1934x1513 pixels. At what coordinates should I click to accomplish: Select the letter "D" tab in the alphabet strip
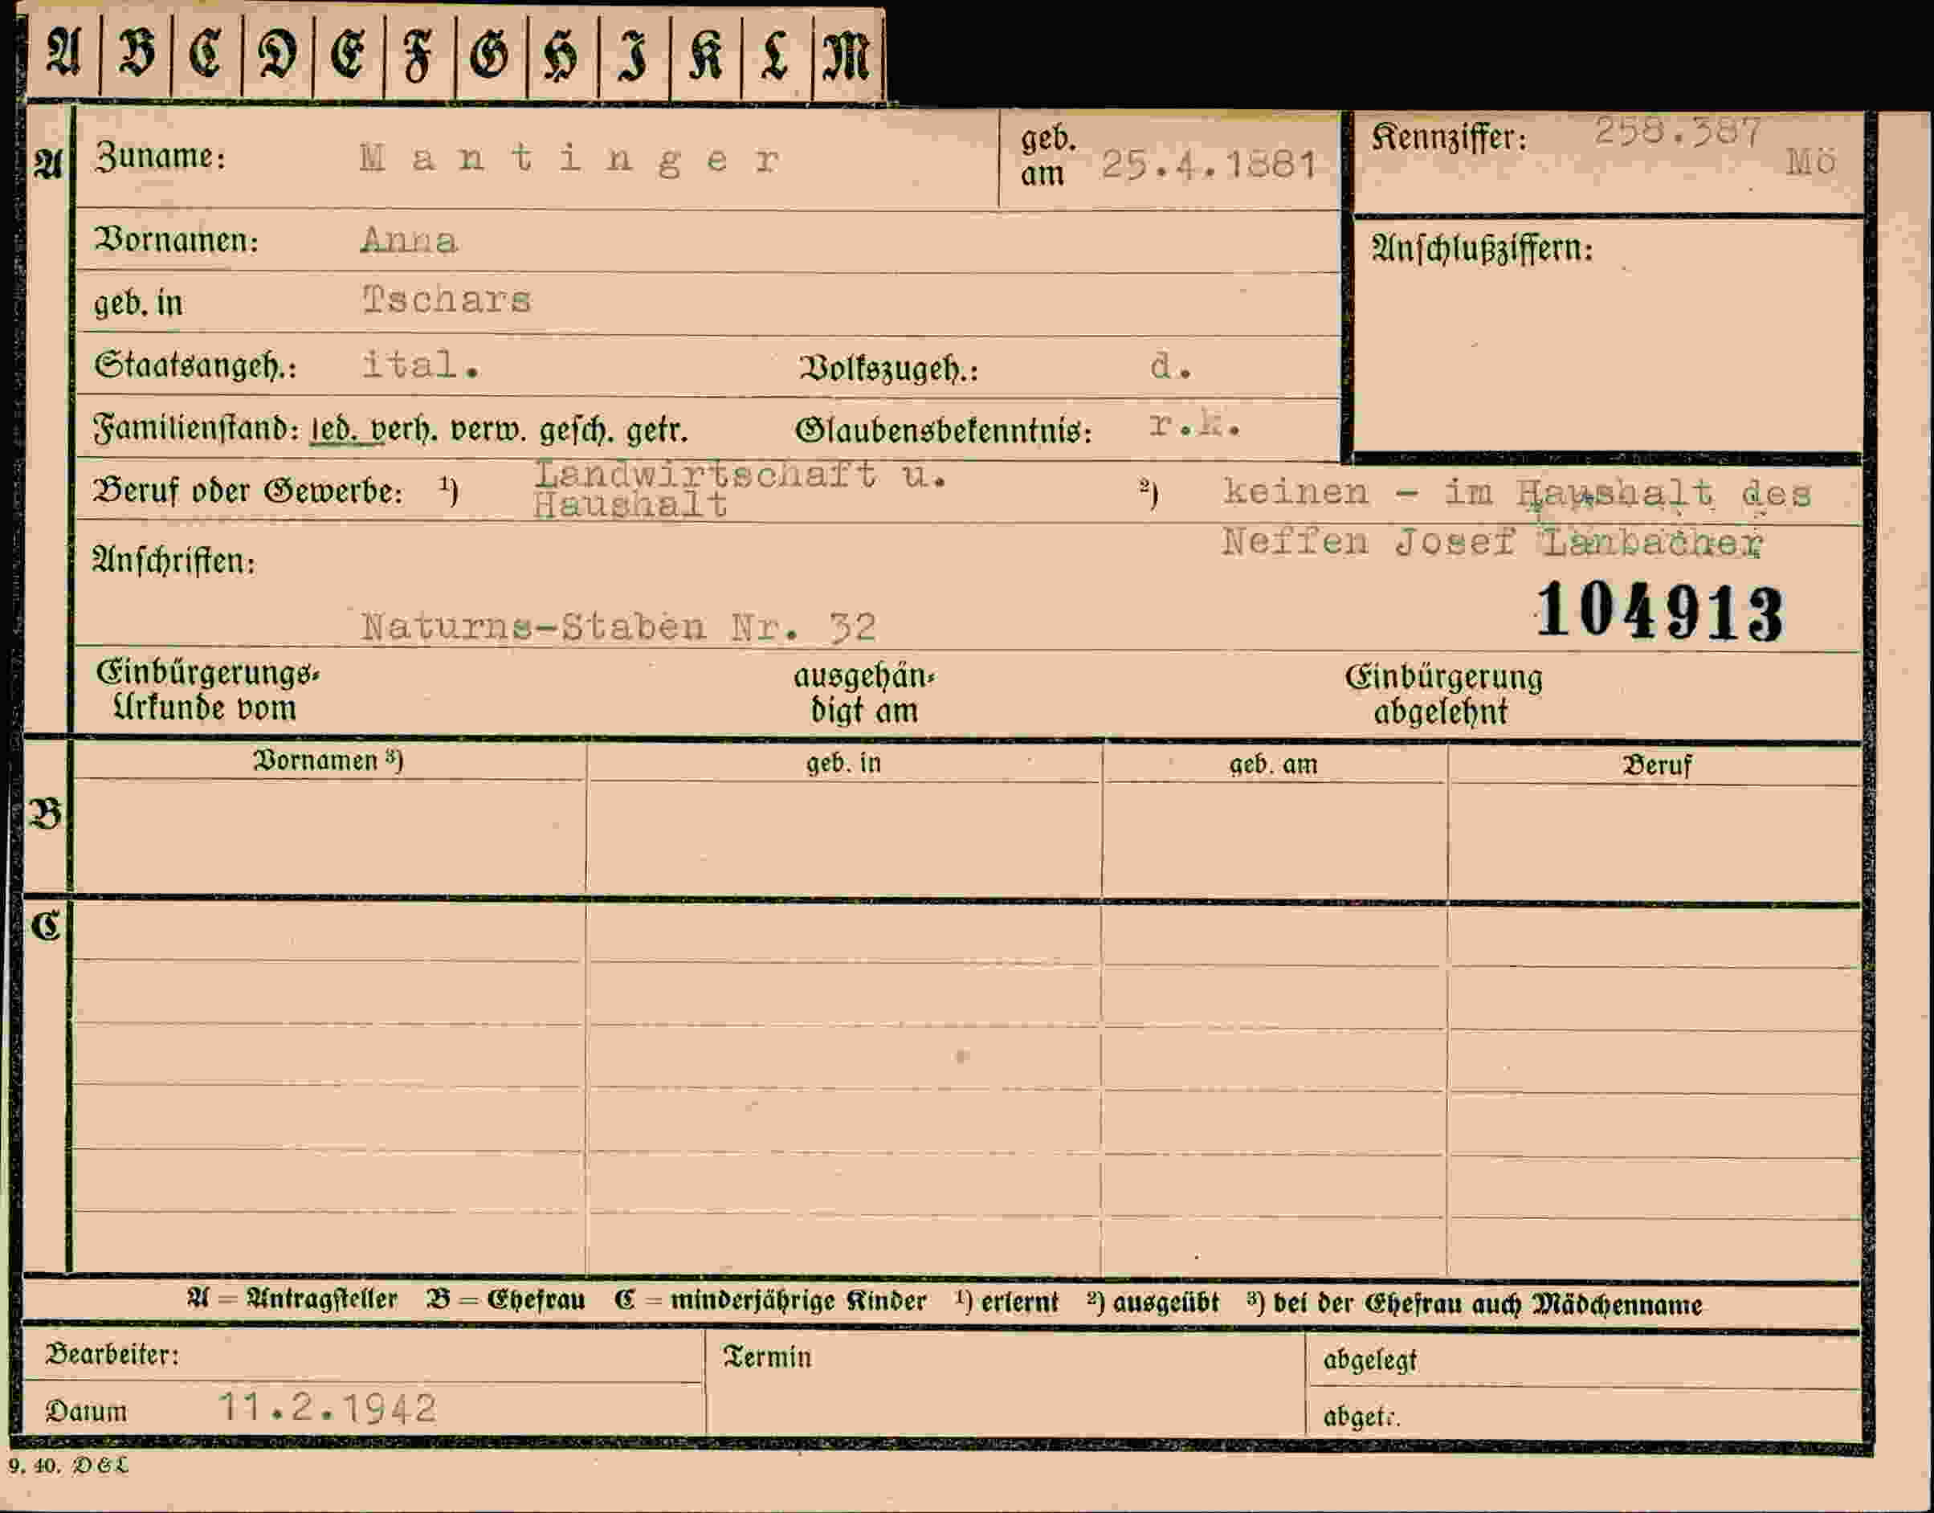(277, 53)
